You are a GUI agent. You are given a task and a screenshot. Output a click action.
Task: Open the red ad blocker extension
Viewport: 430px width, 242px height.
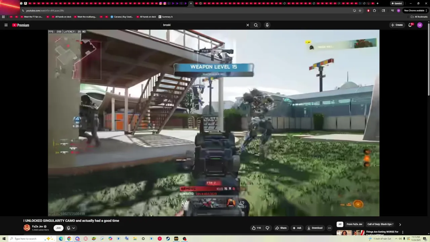point(368,10)
